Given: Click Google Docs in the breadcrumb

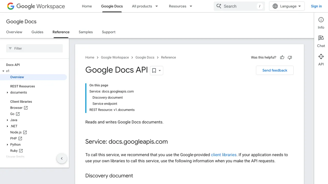Looking at the screenshot, I should coord(145,57).
